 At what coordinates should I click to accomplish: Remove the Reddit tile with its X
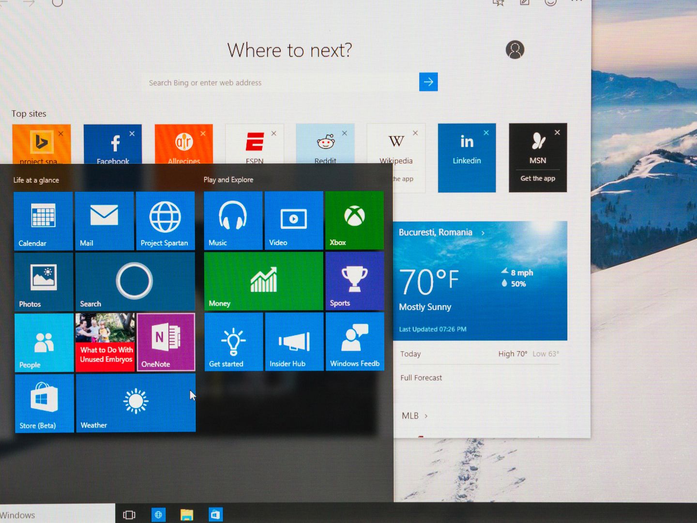click(345, 133)
